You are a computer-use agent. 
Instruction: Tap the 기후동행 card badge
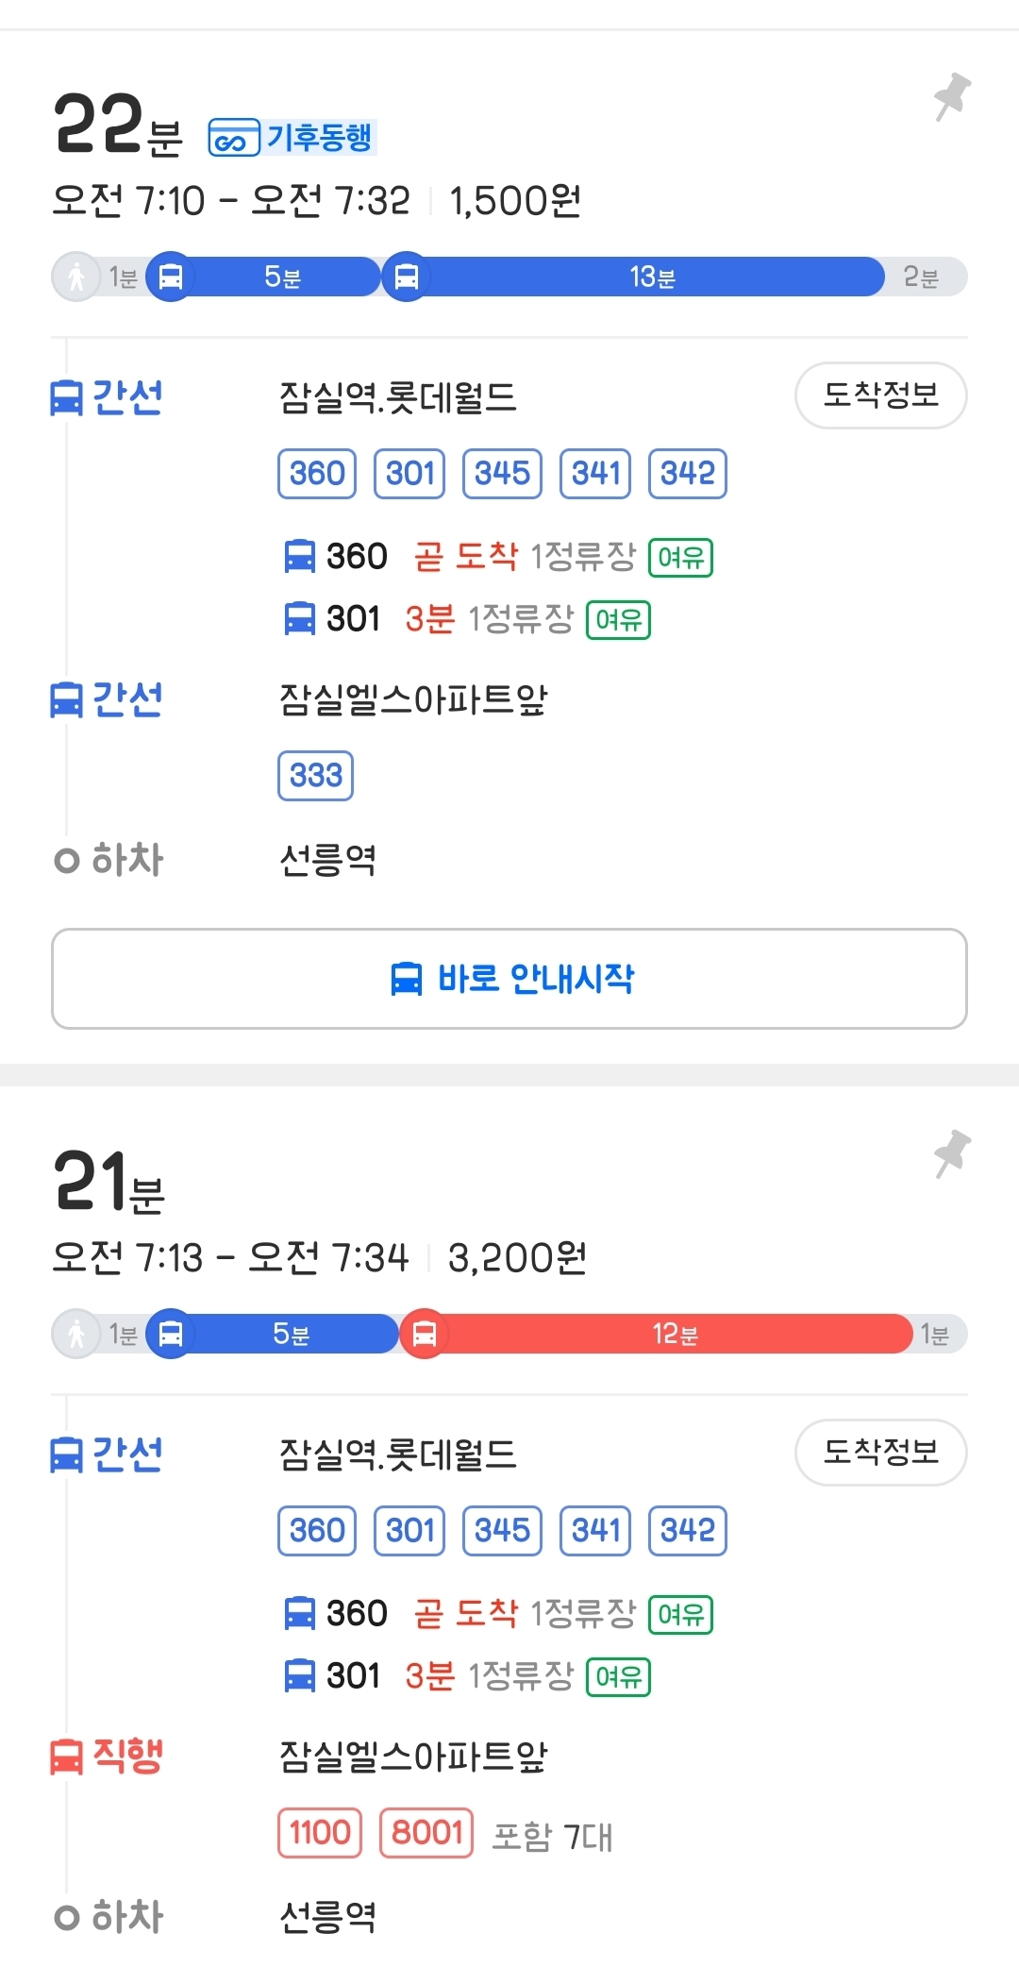(292, 138)
